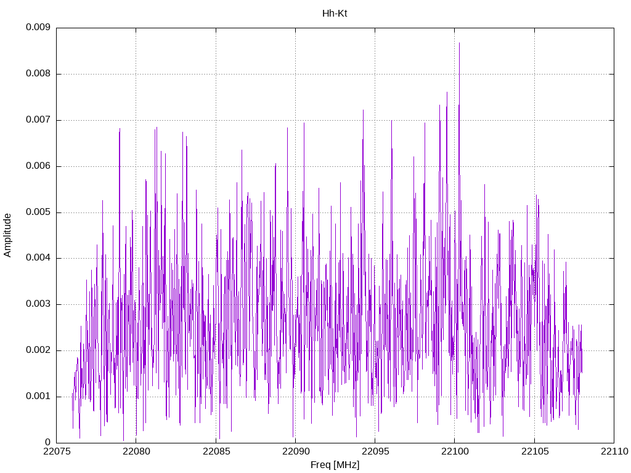Viewport: 631px width, 473px height.
Task: Click x-axis tick label 22090
Action: click(x=296, y=451)
